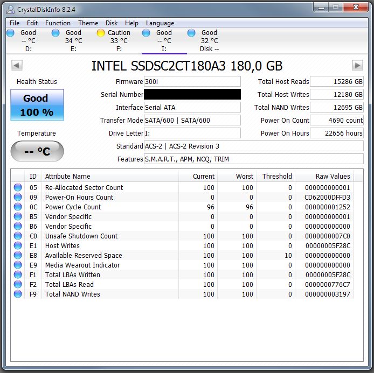
Task: Click raw value 0000000776C7
Action: click(x=328, y=284)
